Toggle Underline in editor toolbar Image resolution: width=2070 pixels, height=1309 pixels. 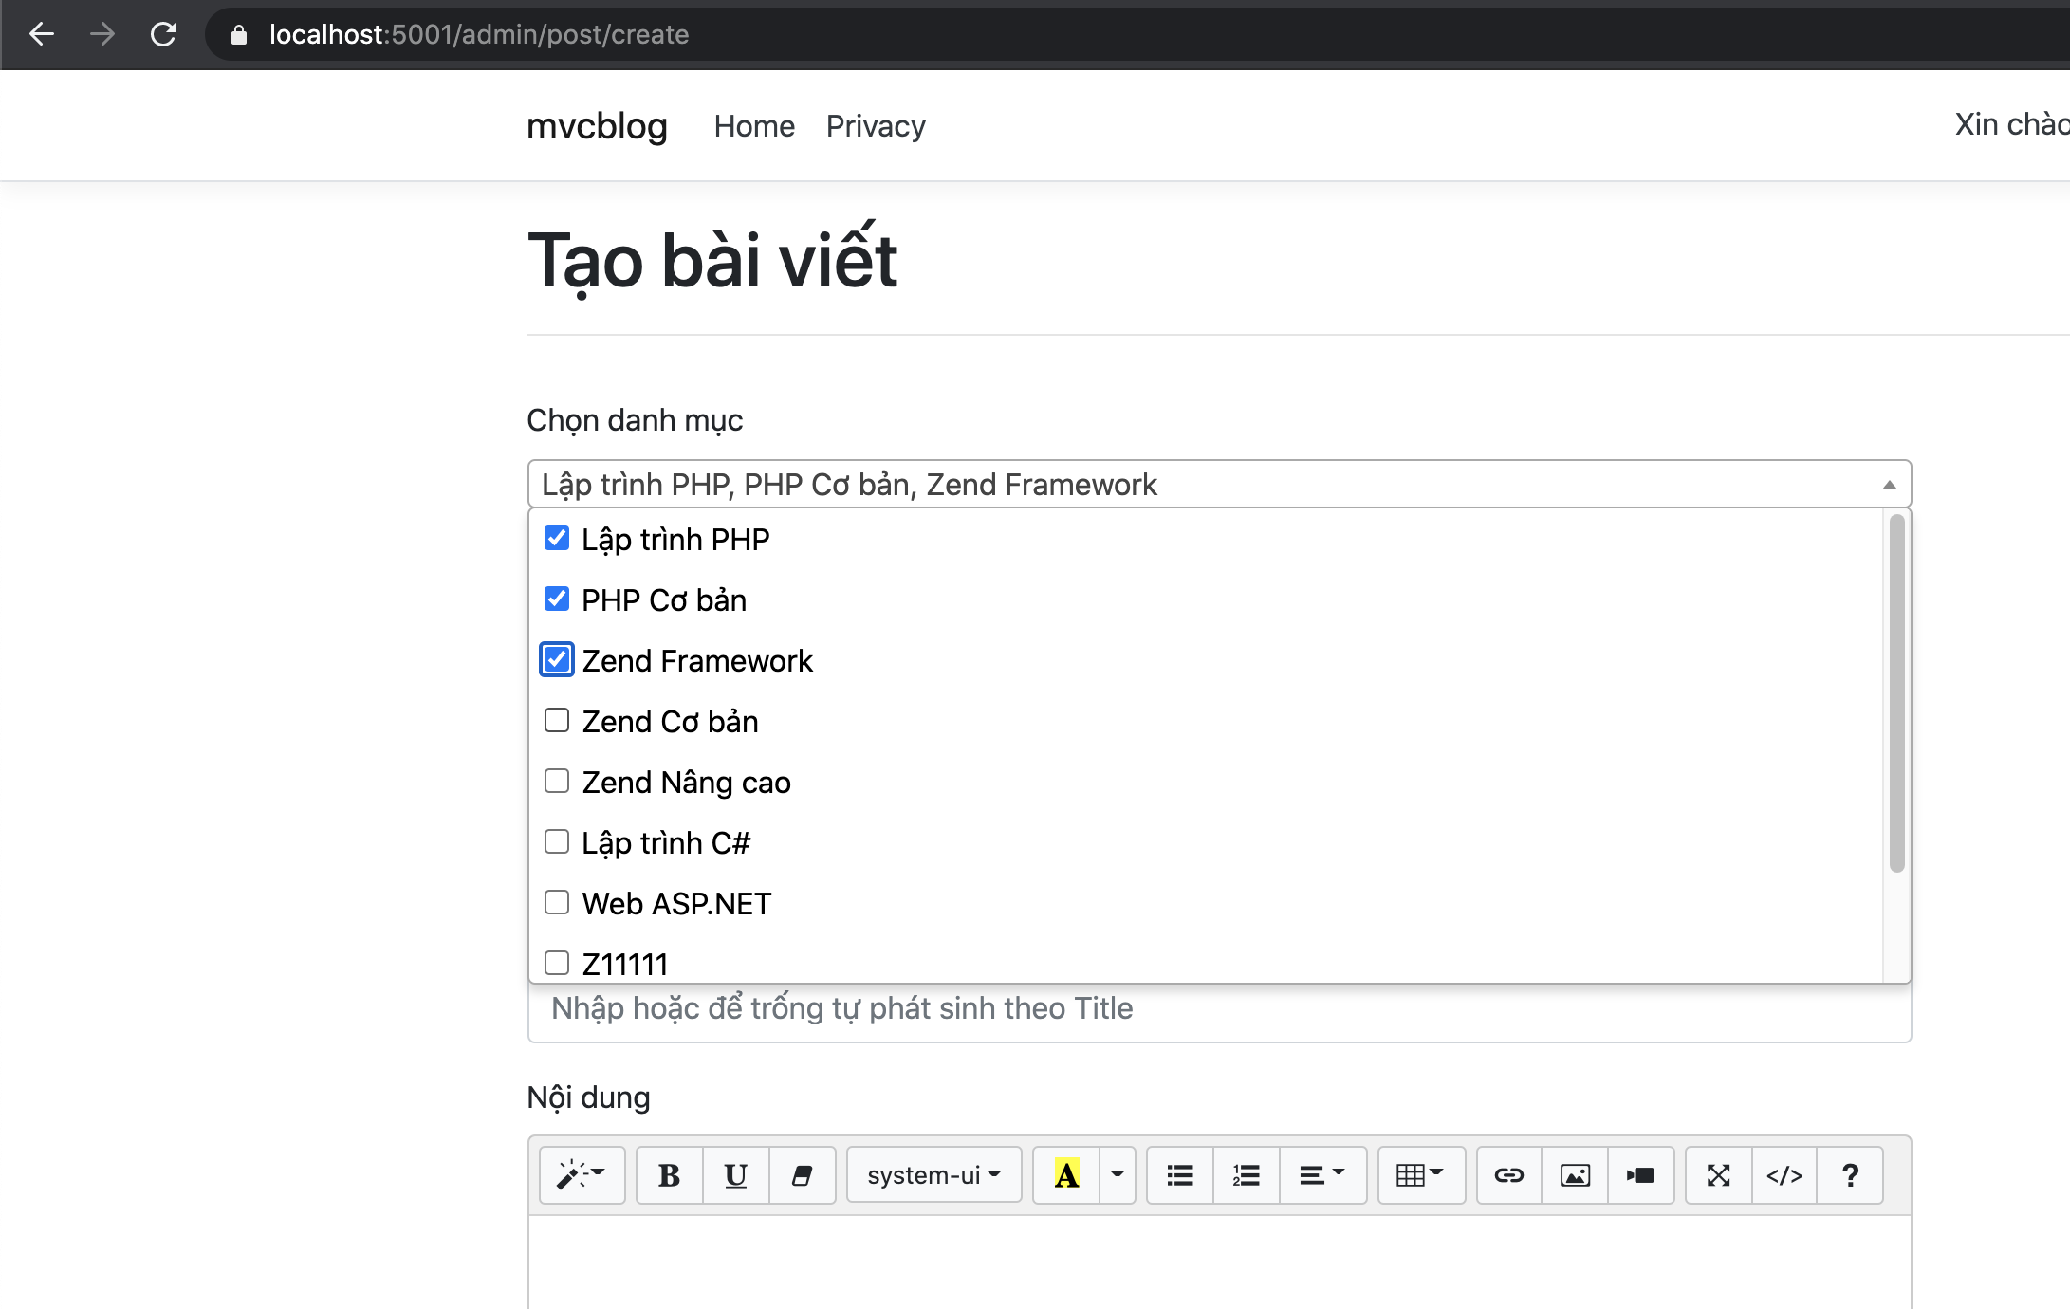coord(735,1175)
